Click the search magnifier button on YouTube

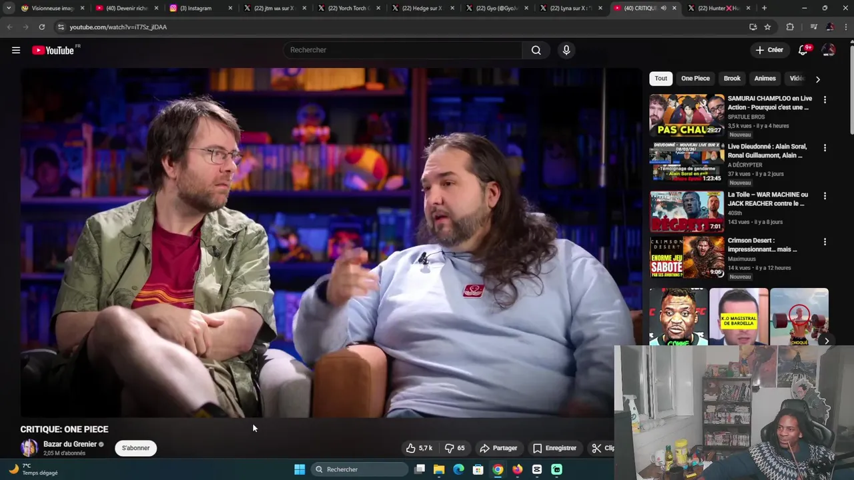pyautogui.click(x=536, y=50)
